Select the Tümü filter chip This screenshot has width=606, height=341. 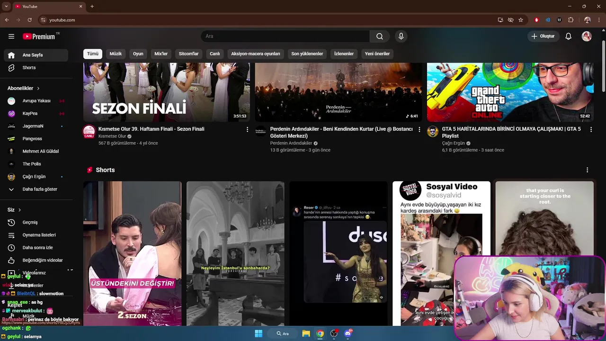[x=93, y=54]
